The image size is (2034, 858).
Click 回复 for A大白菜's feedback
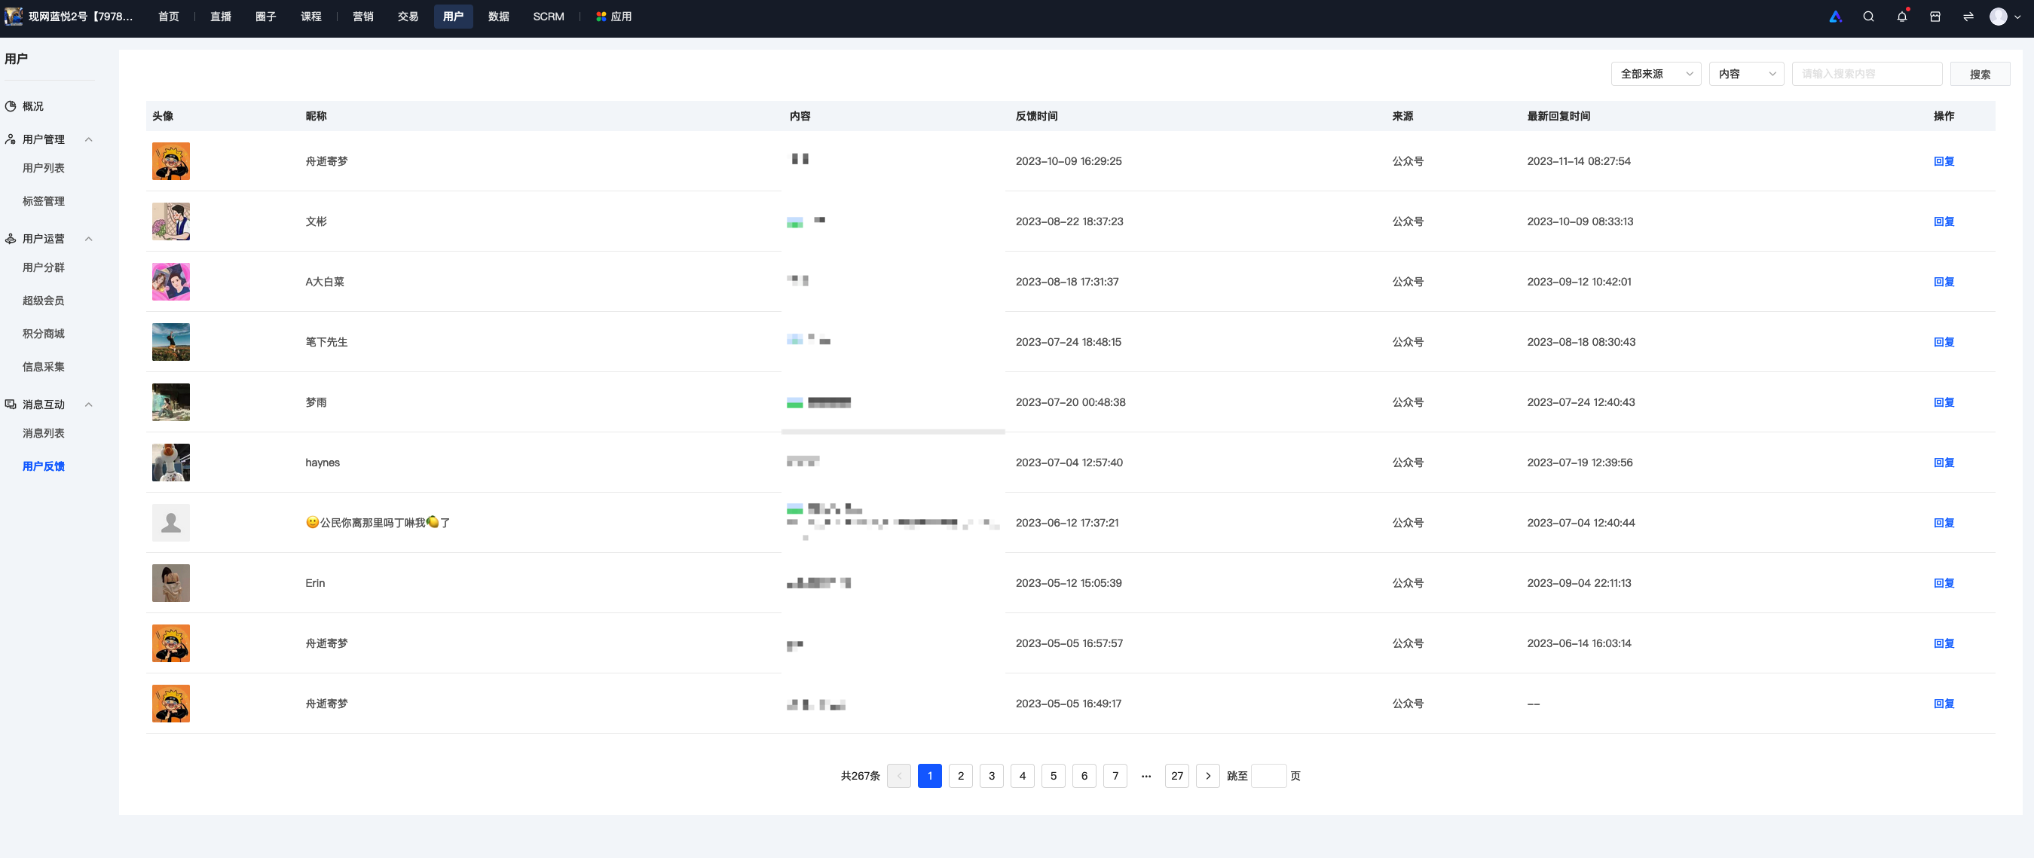click(1944, 282)
